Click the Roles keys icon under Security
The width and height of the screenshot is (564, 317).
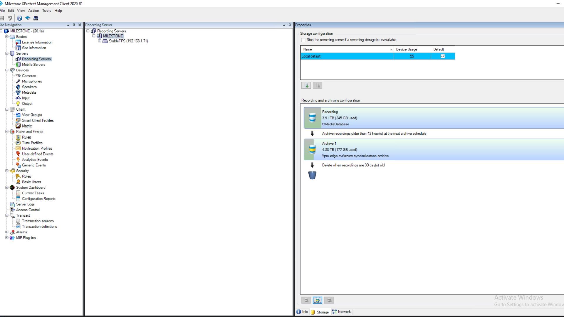[18, 176]
